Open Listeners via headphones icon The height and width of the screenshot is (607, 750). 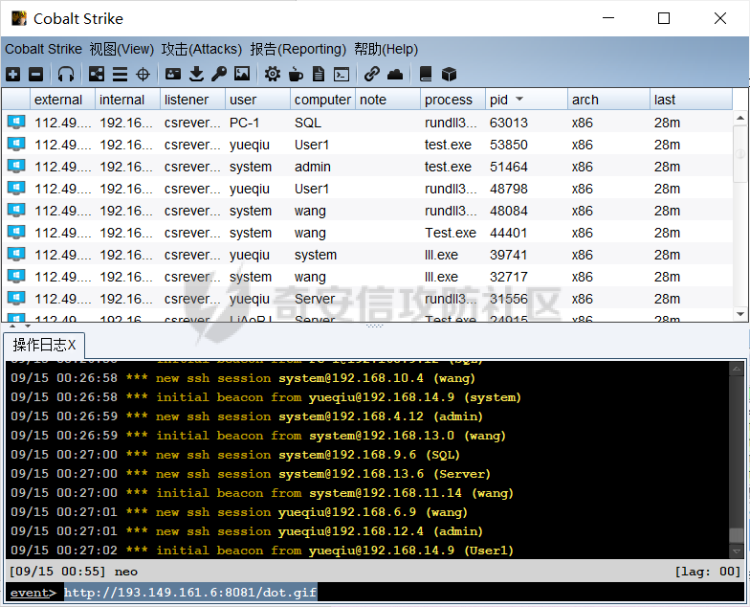click(66, 74)
